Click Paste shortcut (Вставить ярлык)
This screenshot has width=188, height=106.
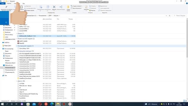[x=29, y=11]
